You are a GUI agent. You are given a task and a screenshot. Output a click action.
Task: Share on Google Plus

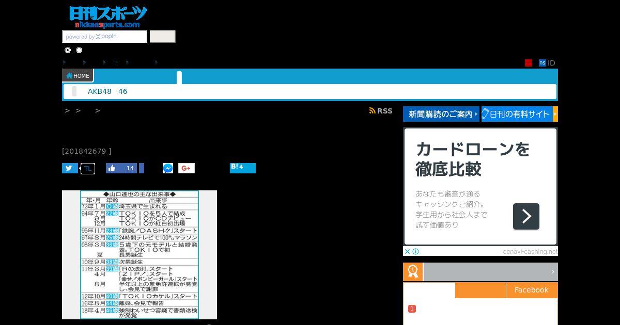[187, 168]
